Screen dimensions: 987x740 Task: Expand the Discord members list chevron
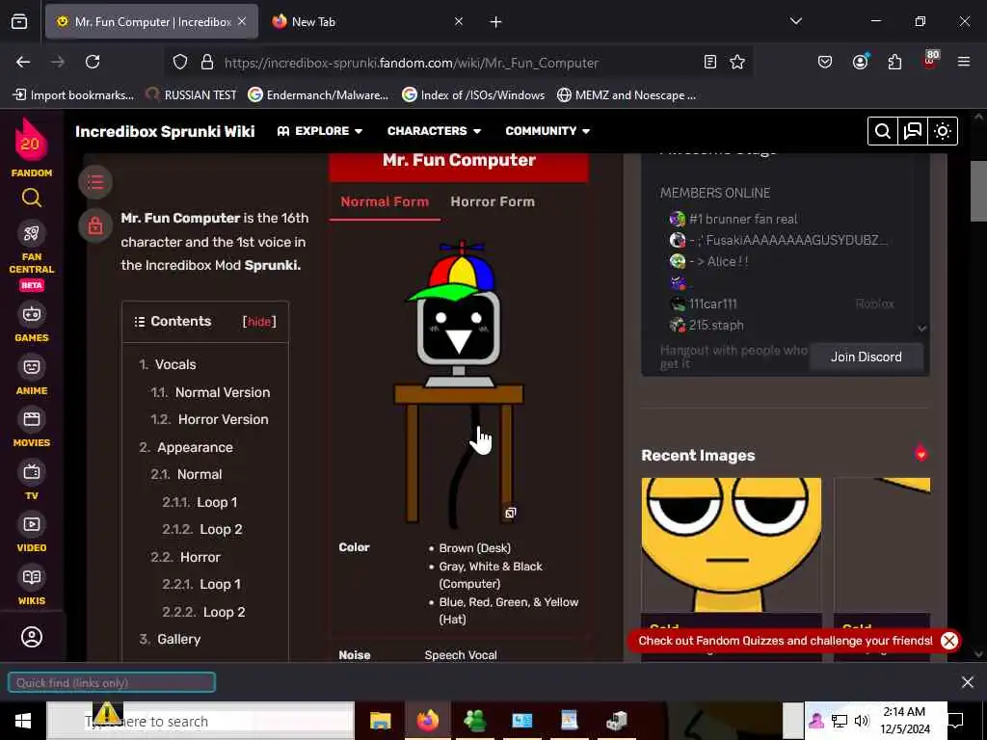point(921,329)
